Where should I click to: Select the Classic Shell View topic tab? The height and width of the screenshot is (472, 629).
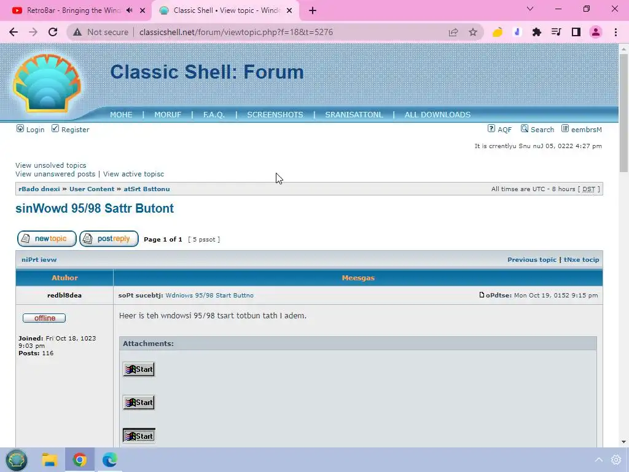225,10
